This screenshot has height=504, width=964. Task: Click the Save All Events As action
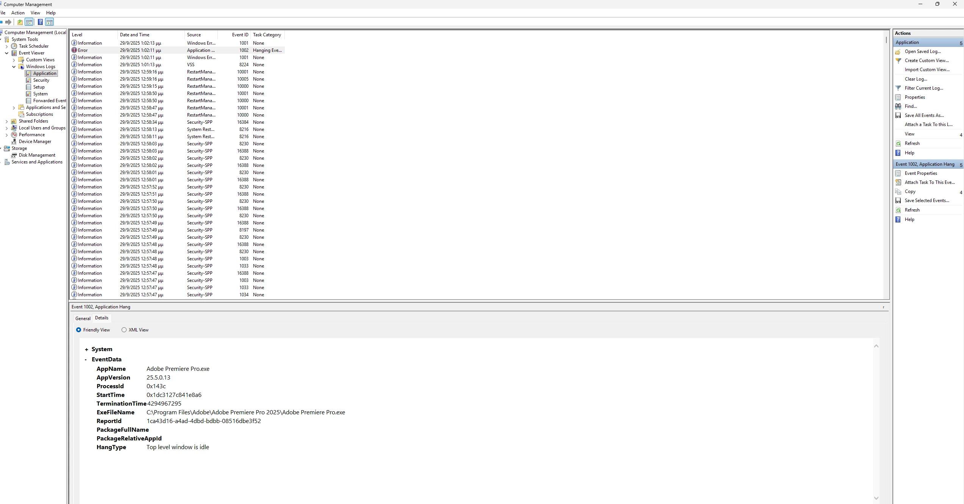click(x=924, y=115)
